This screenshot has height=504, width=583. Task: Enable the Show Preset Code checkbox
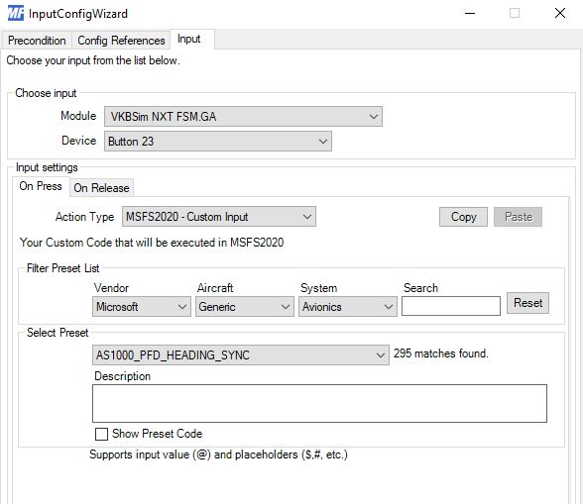click(x=101, y=434)
